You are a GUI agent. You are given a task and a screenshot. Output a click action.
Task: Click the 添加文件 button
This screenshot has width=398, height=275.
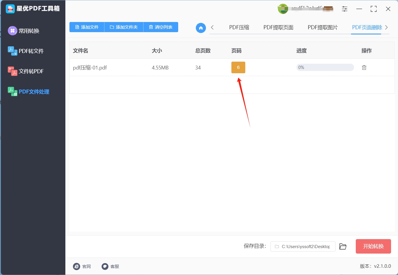pos(87,27)
